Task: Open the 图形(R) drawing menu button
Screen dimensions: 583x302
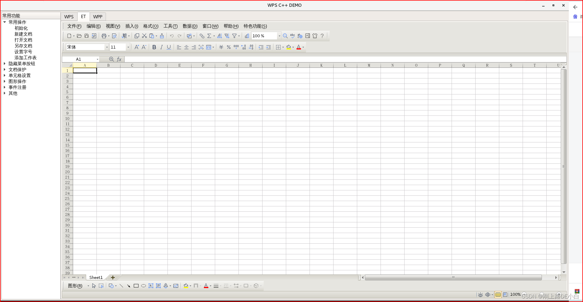Action: [75, 286]
